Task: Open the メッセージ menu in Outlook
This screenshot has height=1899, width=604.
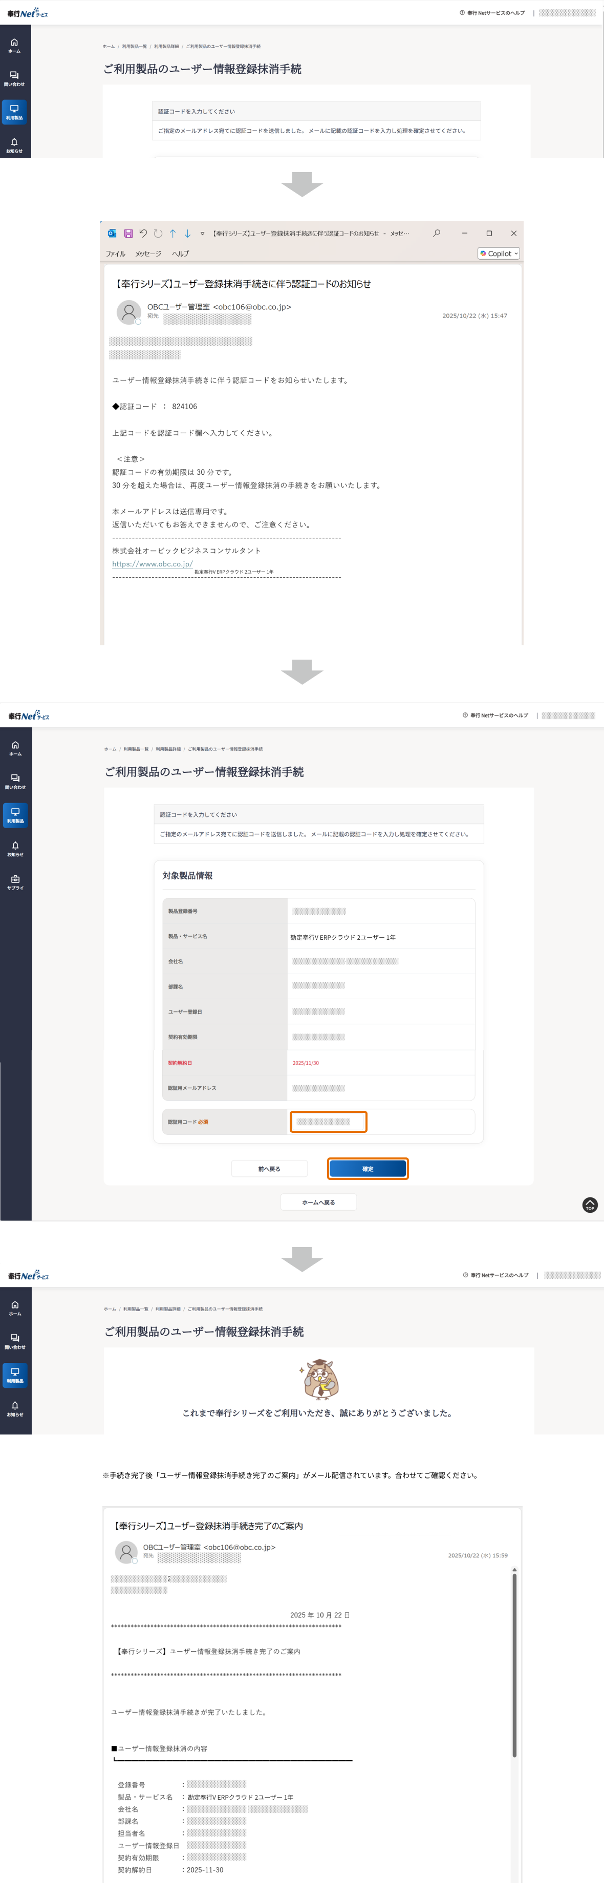Action: (148, 254)
